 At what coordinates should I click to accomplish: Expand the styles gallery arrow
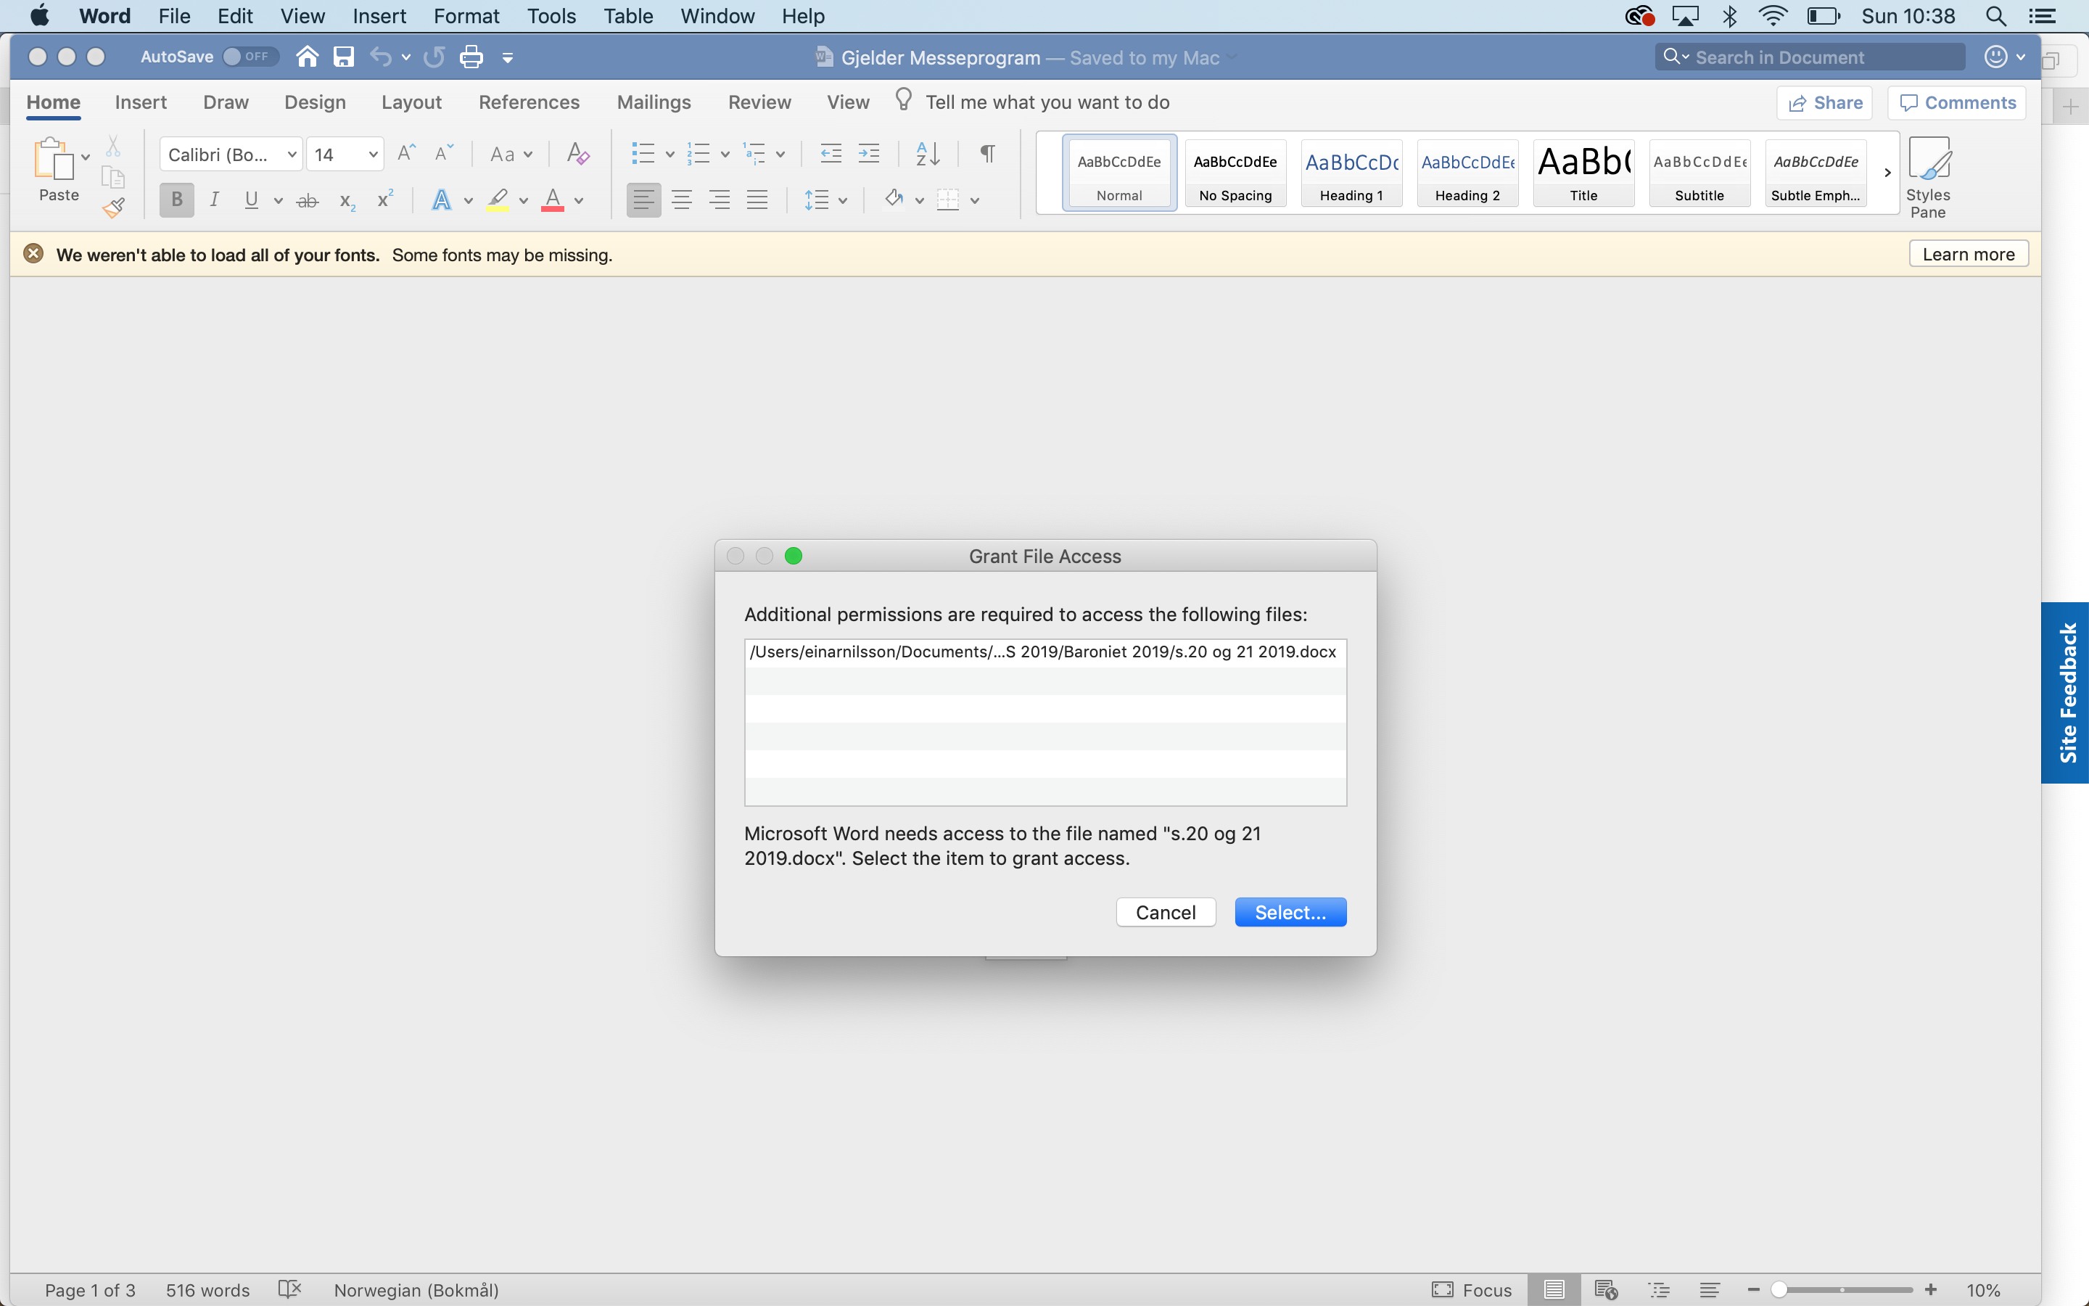[x=1887, y=173]
